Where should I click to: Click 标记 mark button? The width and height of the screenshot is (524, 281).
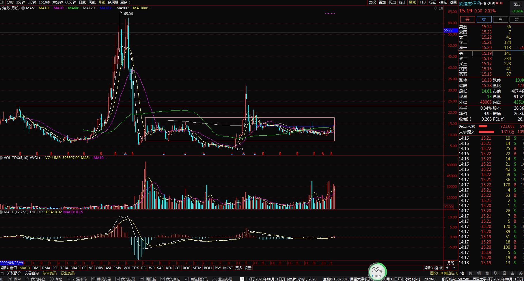click(x=433, y=2)
